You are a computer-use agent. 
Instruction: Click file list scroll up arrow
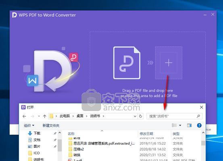[x=203, y=132]
